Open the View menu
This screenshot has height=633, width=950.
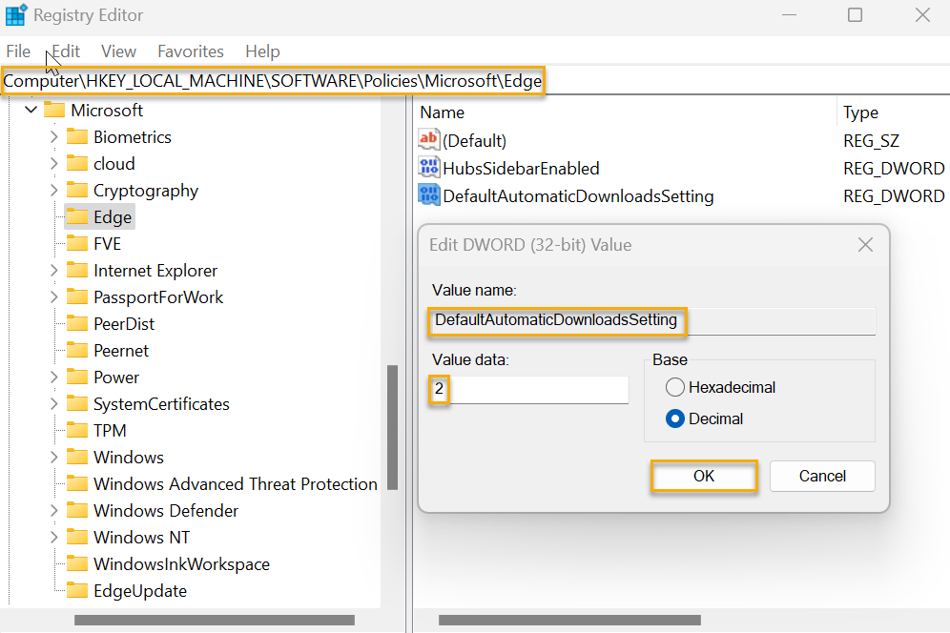pos(118,51)
